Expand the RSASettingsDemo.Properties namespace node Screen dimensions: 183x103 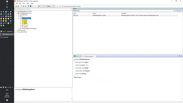19,29
